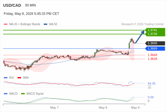Click the May 9 date axis label
Image resolution: width=166 pixels, height=112 pixels.
pyautogui.click(x=135, y=108)
